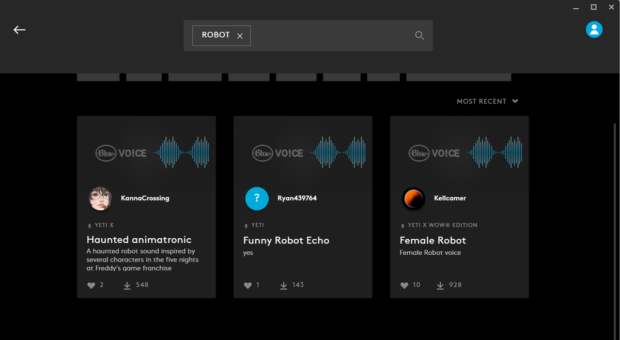
Task: Click the back arrow to return
Action: [20, 29]
